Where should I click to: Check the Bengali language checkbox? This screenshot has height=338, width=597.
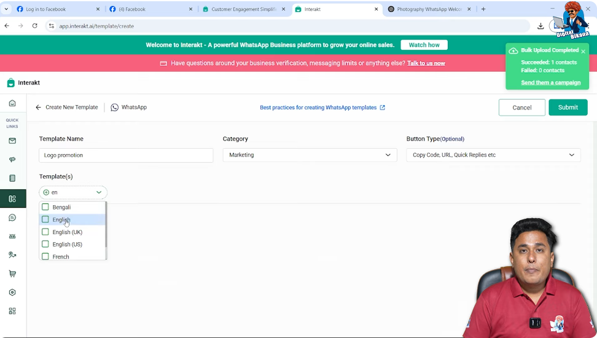click(x=45, y=207)
